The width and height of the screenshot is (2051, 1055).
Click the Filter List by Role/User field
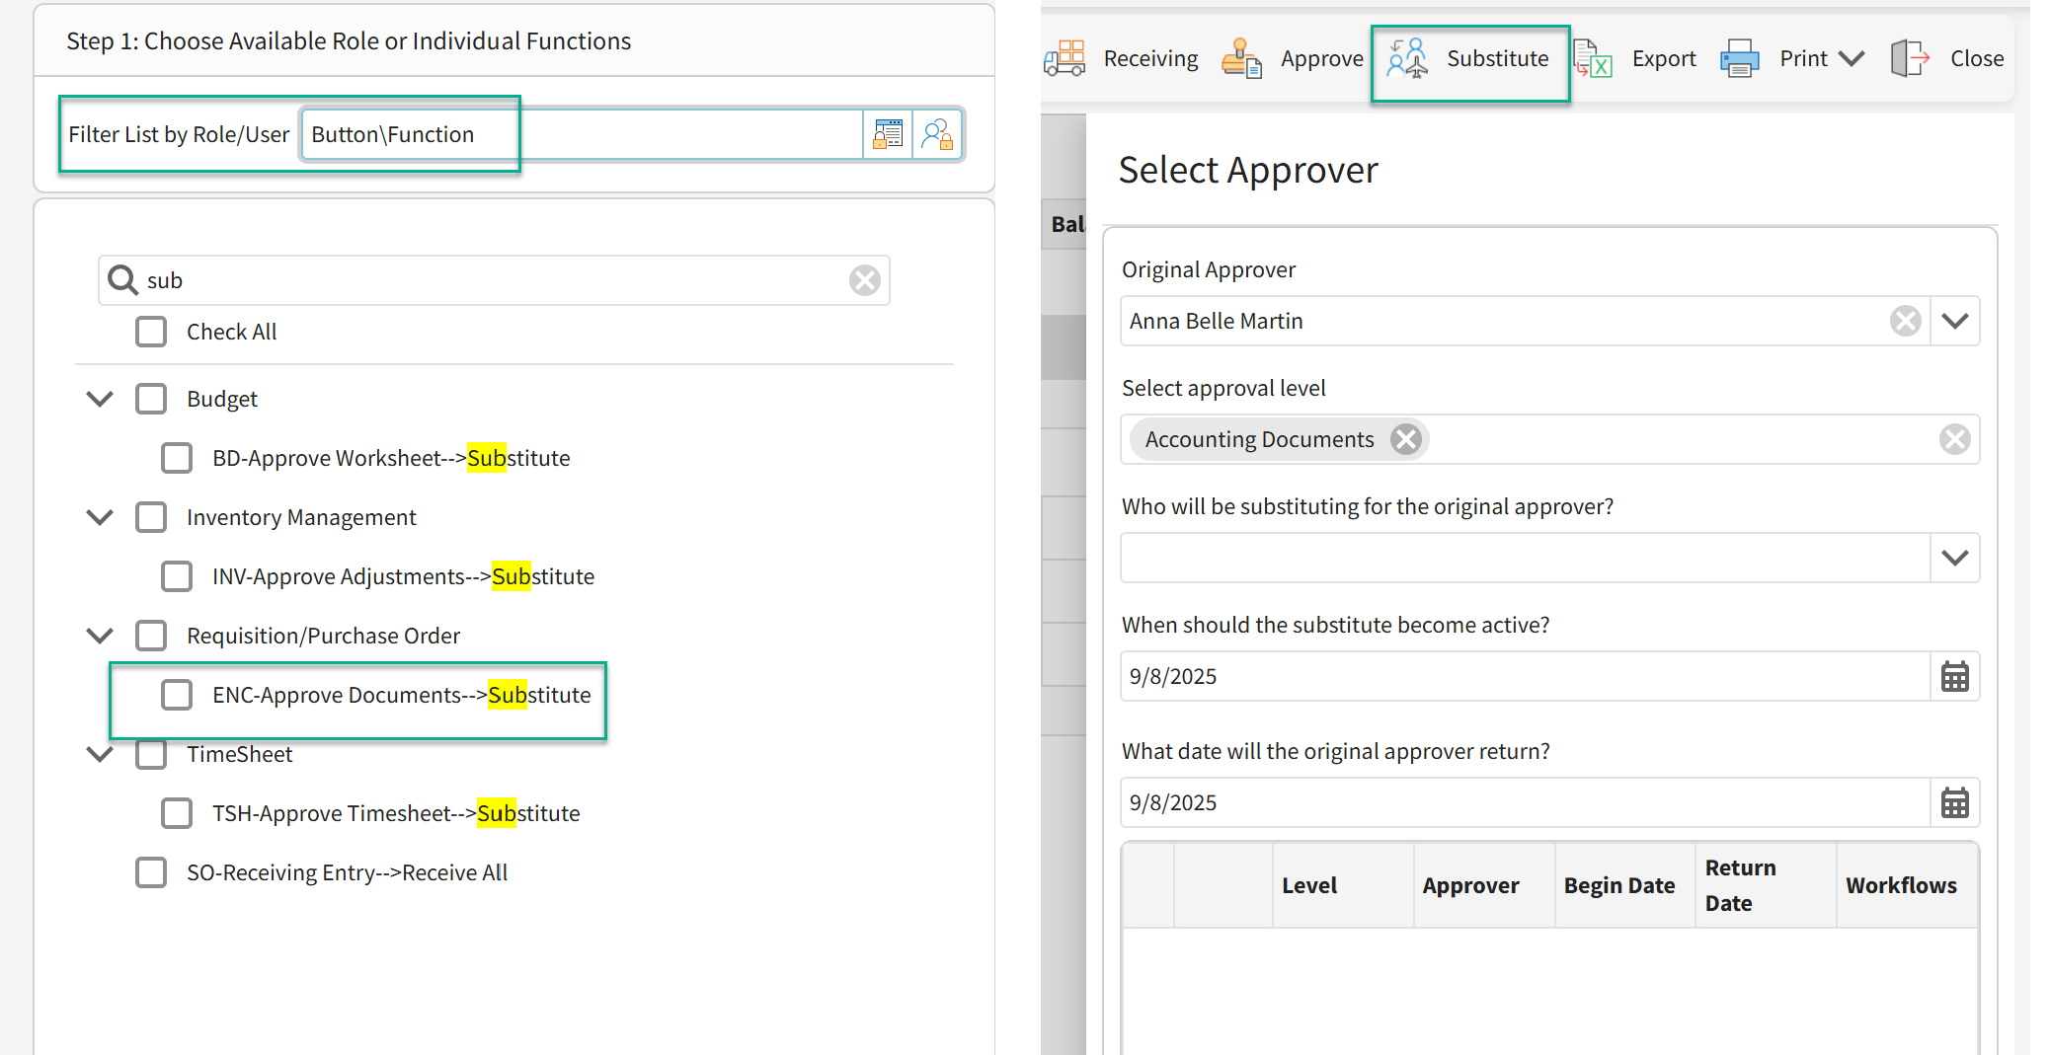(583, 134)
